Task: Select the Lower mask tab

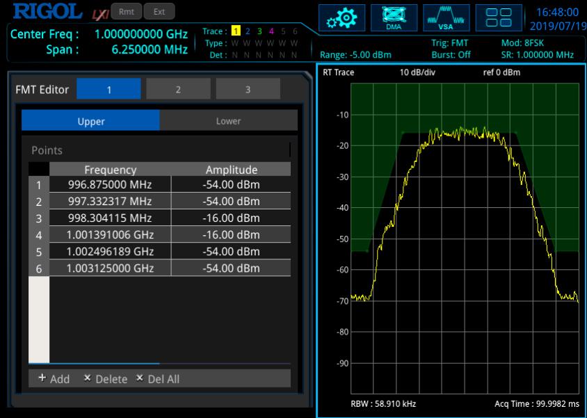Action: click(x=228, y=120)
